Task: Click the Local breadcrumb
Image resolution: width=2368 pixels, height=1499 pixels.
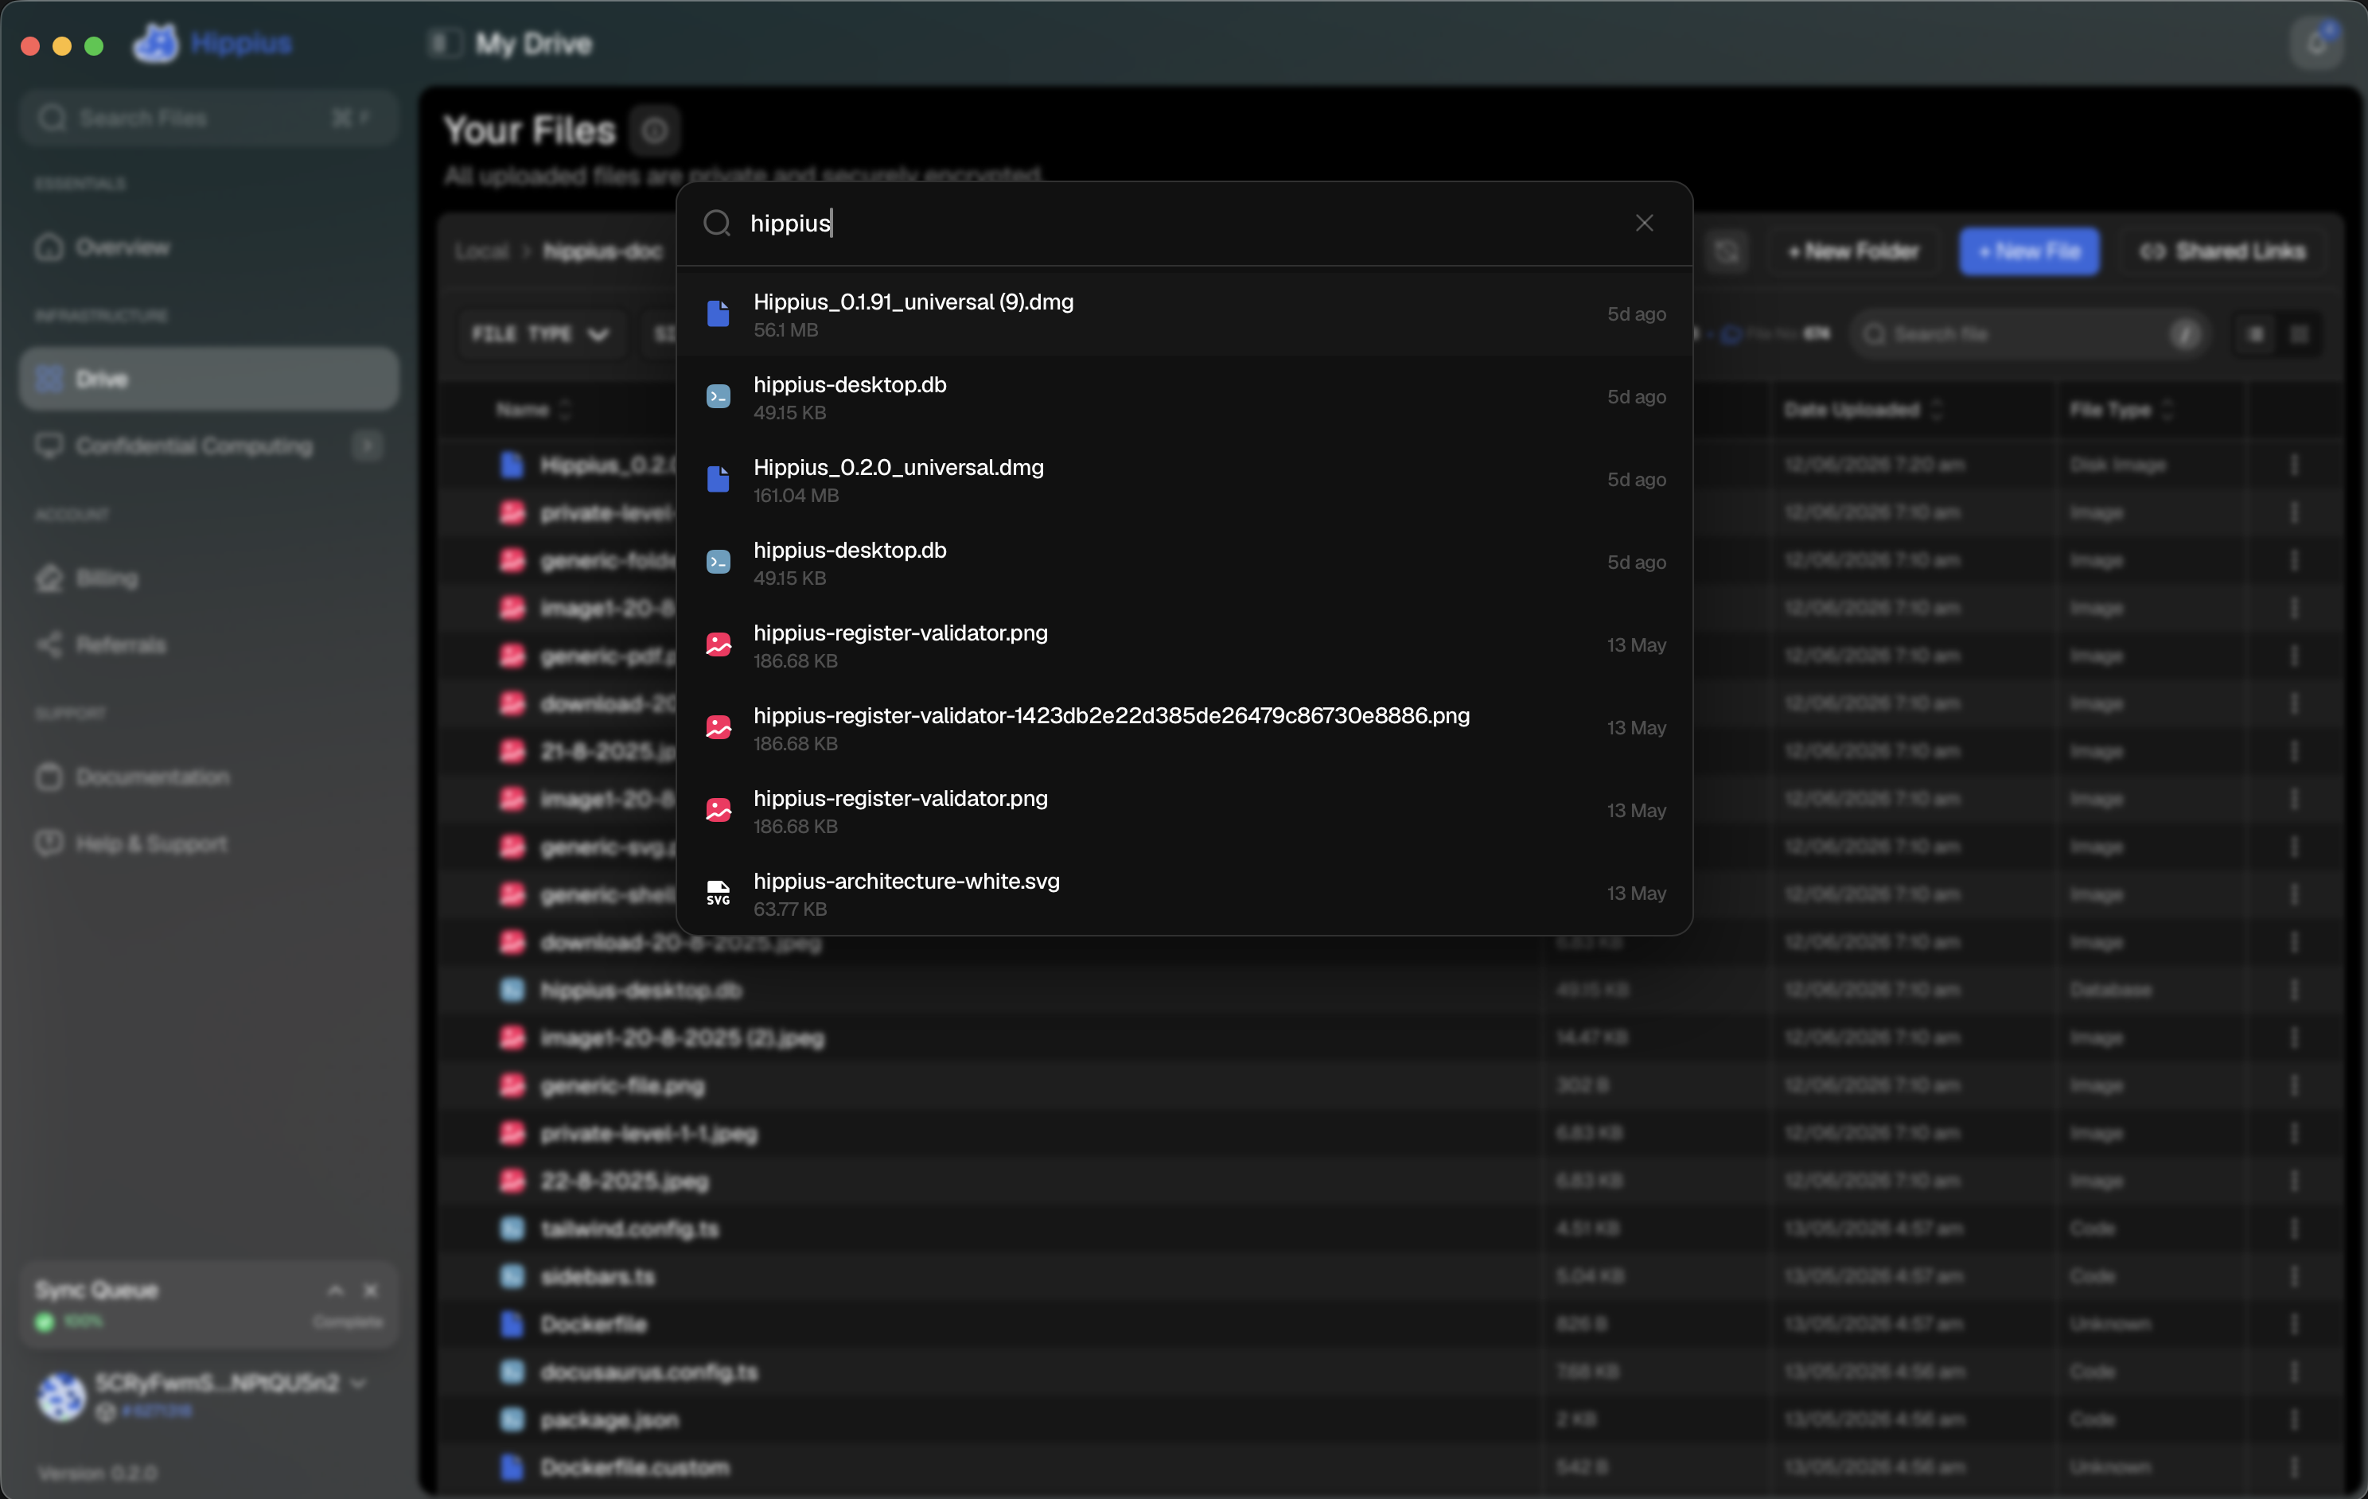Action: pyautogui.click(x=482, y=251)
